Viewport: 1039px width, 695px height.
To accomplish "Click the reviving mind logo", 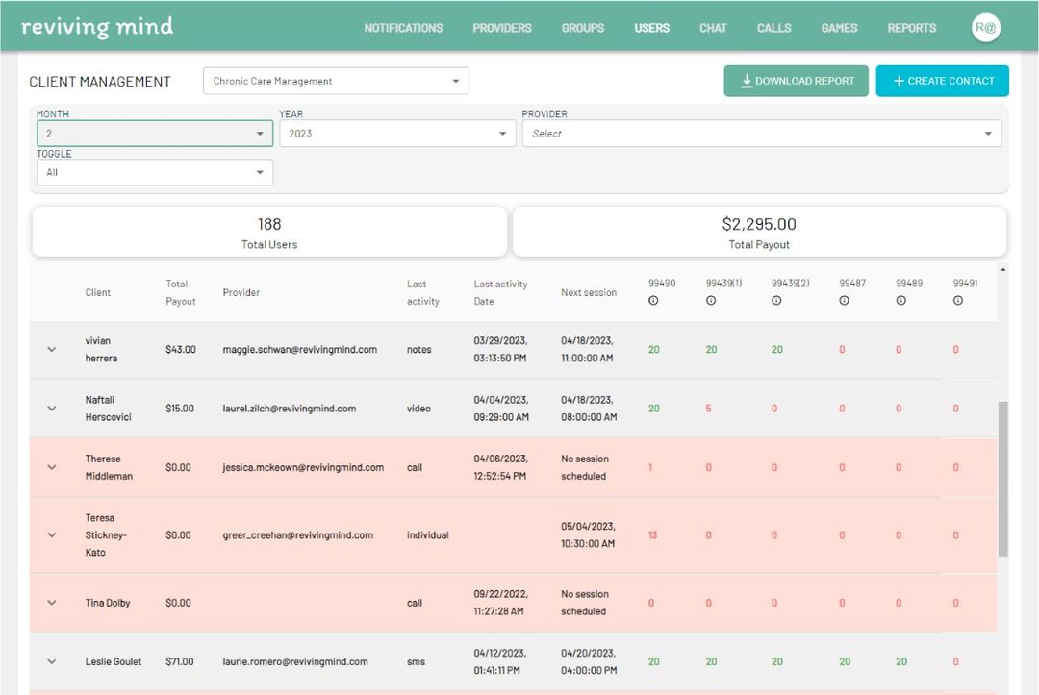I will [x=97, y=27].
